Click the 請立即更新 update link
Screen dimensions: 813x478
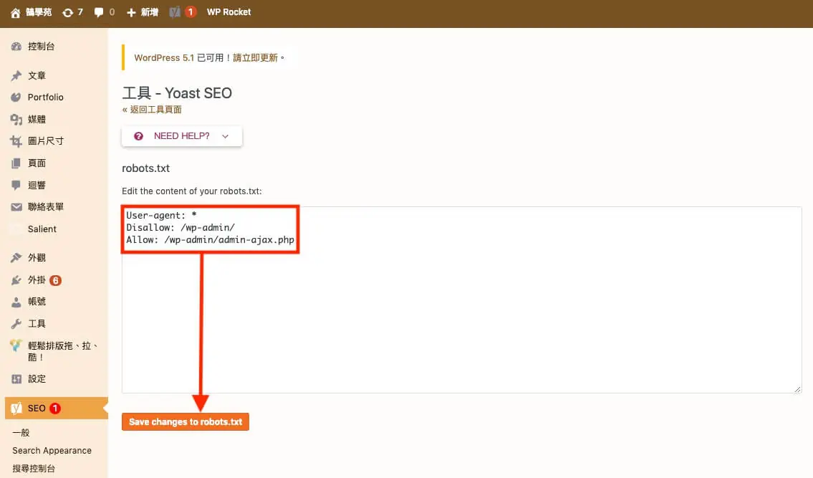click(255, 57)
